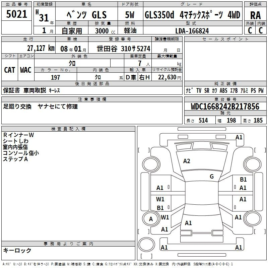
Task: Select the 車両取説 item
Action: [35, 90]
